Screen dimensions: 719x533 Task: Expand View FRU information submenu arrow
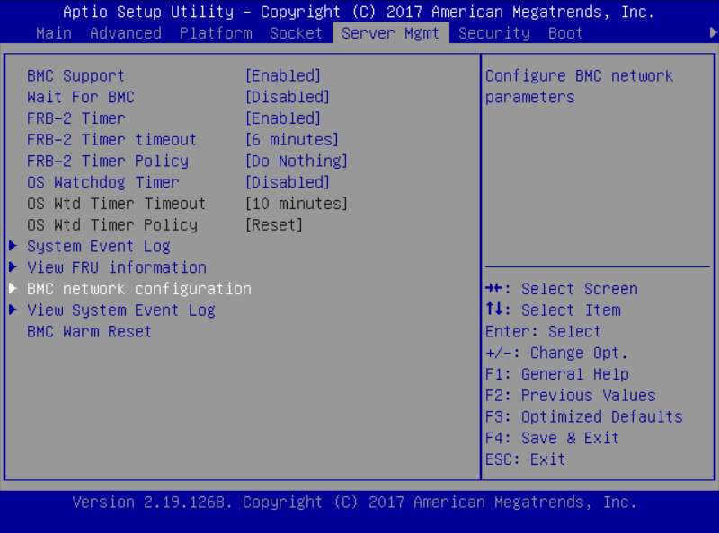(x=13, y=267)
